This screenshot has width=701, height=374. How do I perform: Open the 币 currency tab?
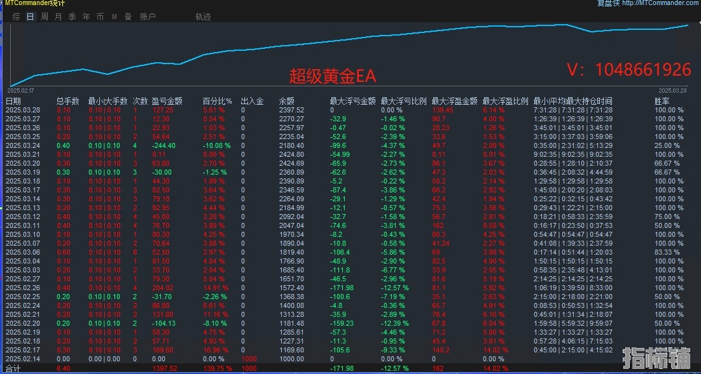[101, 17]
